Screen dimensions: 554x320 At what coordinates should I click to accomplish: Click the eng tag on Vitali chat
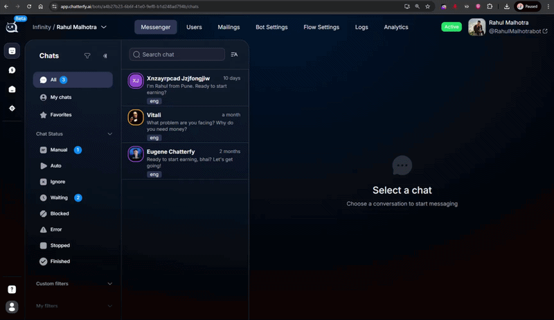(154, 138)
